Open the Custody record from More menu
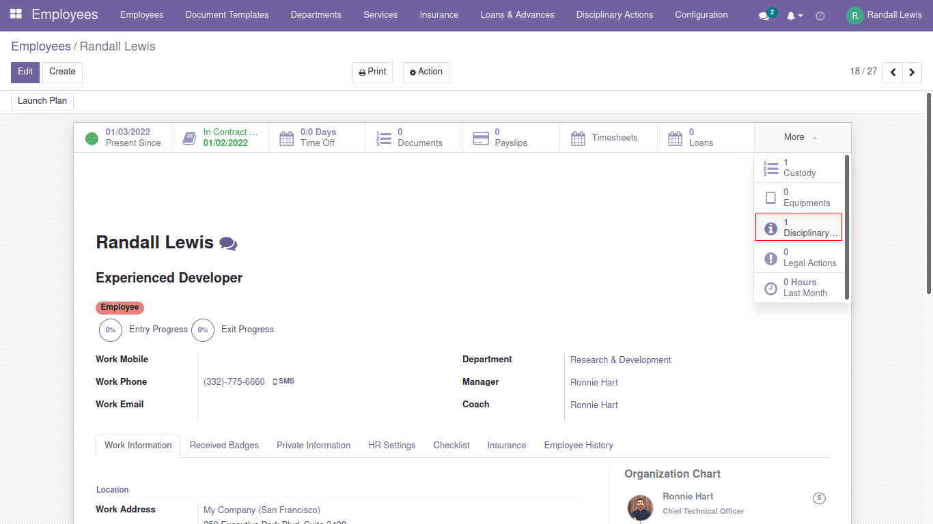This screenshot has height=524, width=933. coord(798,167)
